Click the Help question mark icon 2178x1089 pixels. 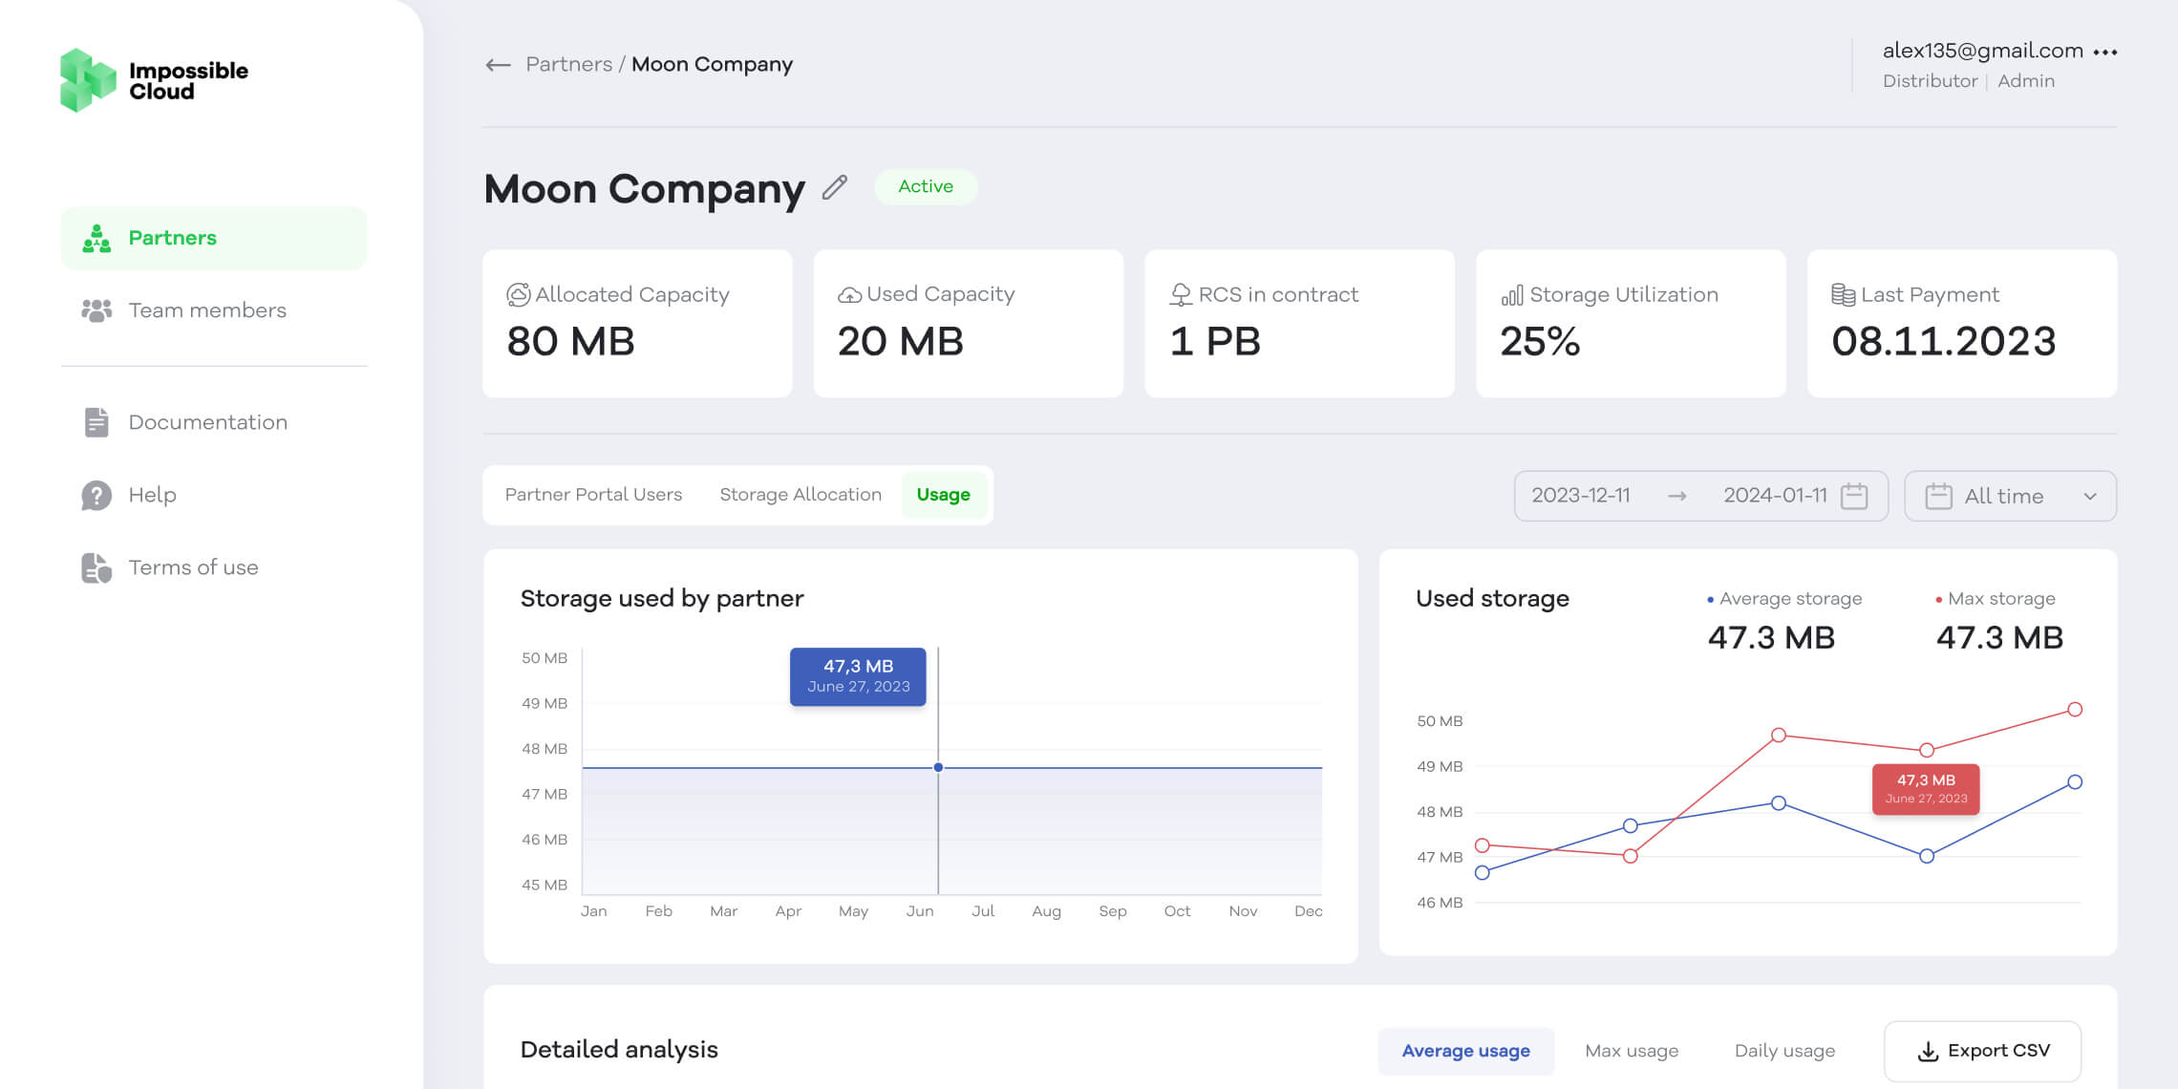(96, 495)
